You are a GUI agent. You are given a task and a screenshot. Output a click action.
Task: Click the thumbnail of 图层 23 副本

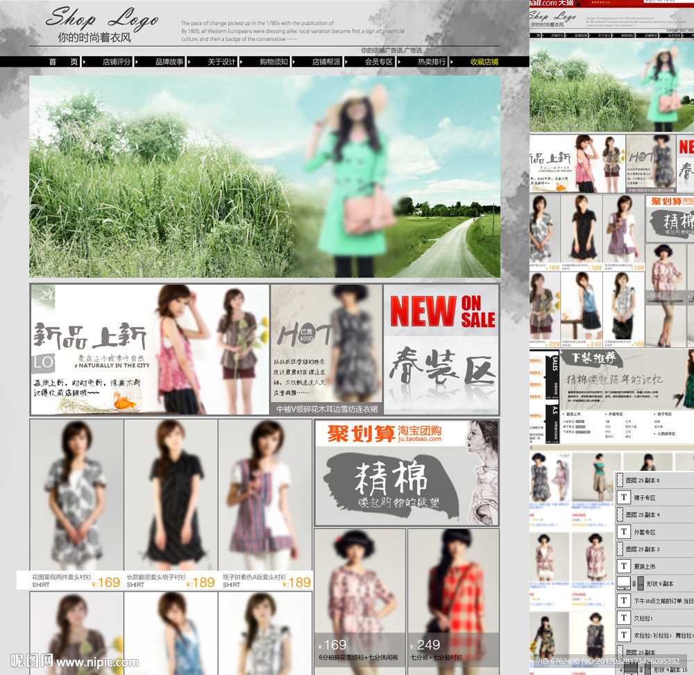(620, 652)
